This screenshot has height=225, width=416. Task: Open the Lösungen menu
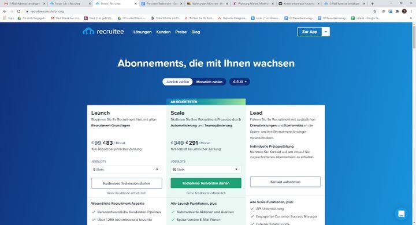(143, 32)
